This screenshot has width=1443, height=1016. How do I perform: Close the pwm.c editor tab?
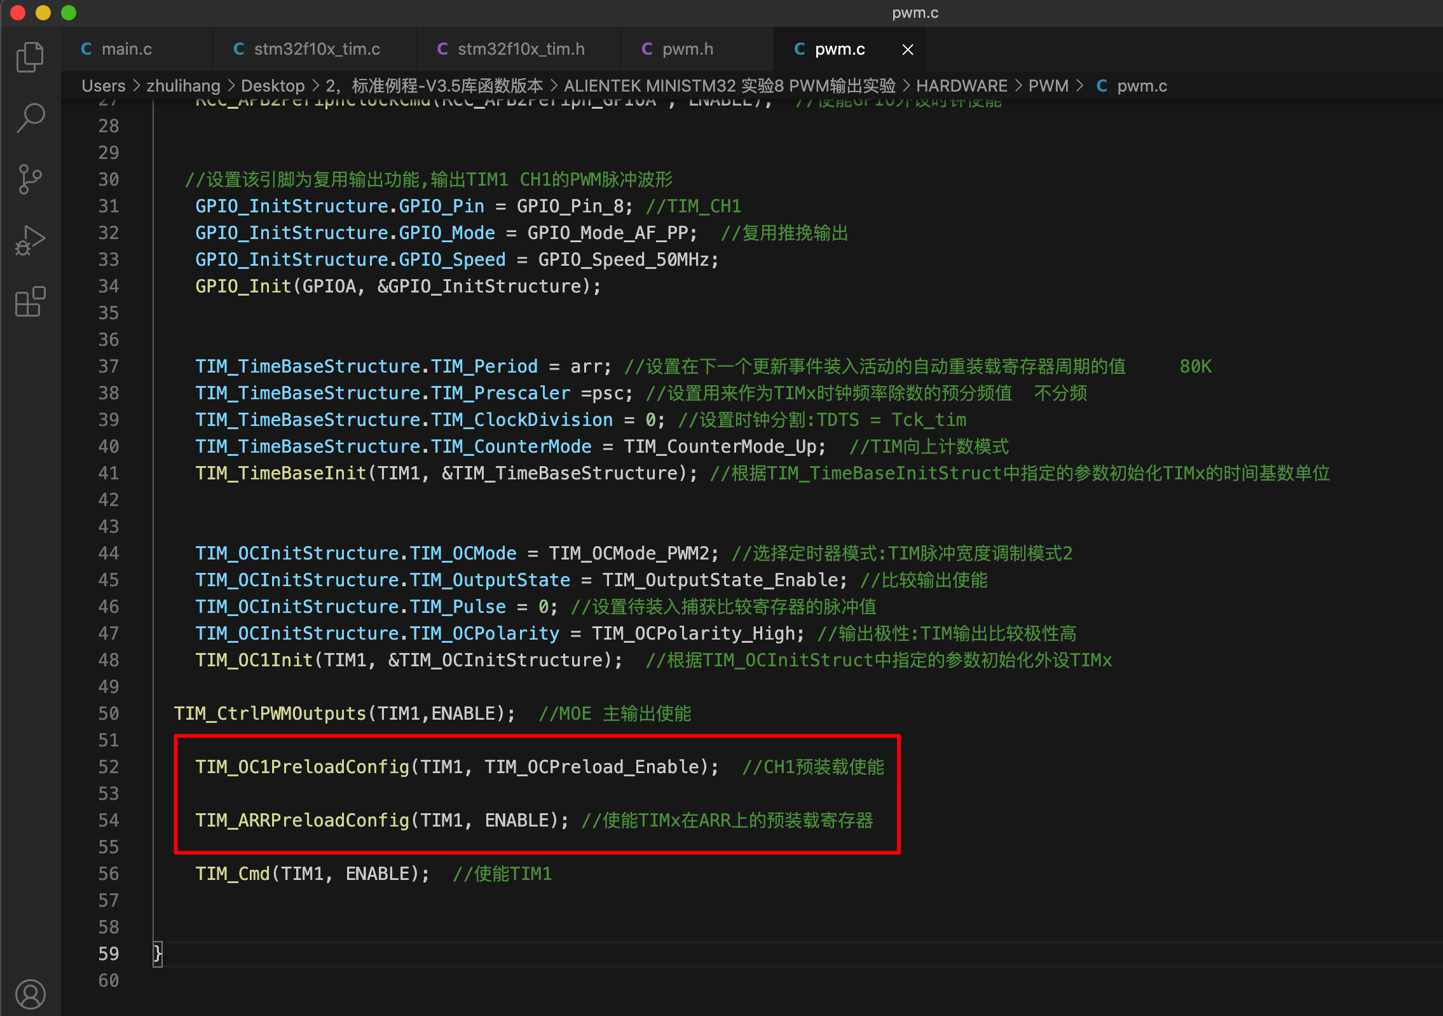click(x=908, y=50)
